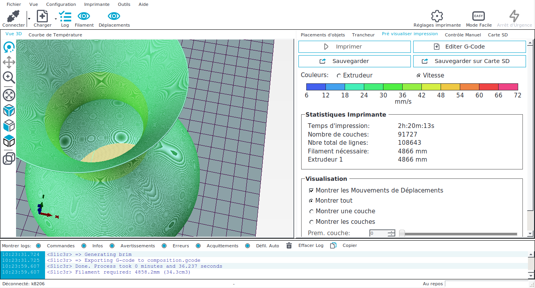Select the zoom magnifier tool
This screenshot has height=288, width=535.
click(x=9, y=77)
